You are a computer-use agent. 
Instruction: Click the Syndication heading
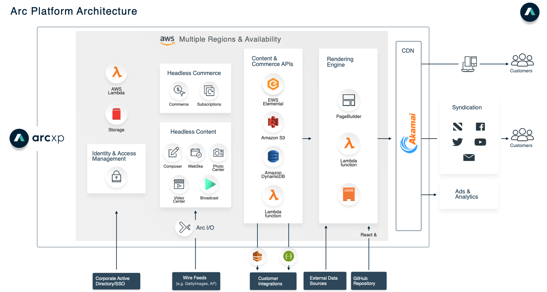(x=467, y=107)
